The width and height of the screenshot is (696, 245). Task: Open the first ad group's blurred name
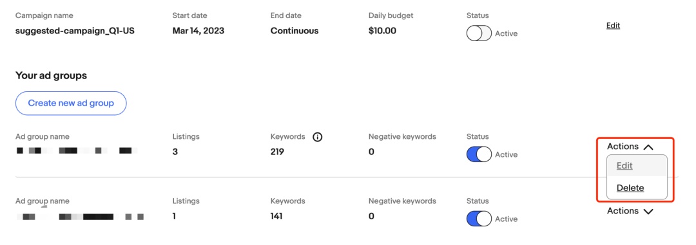(77, 151)
